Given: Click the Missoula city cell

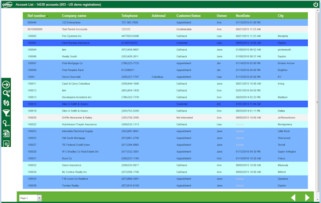Looking at the screenshot, I should coord(282,165).
